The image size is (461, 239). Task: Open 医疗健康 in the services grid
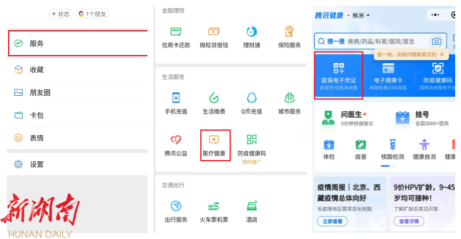point(215,144)
